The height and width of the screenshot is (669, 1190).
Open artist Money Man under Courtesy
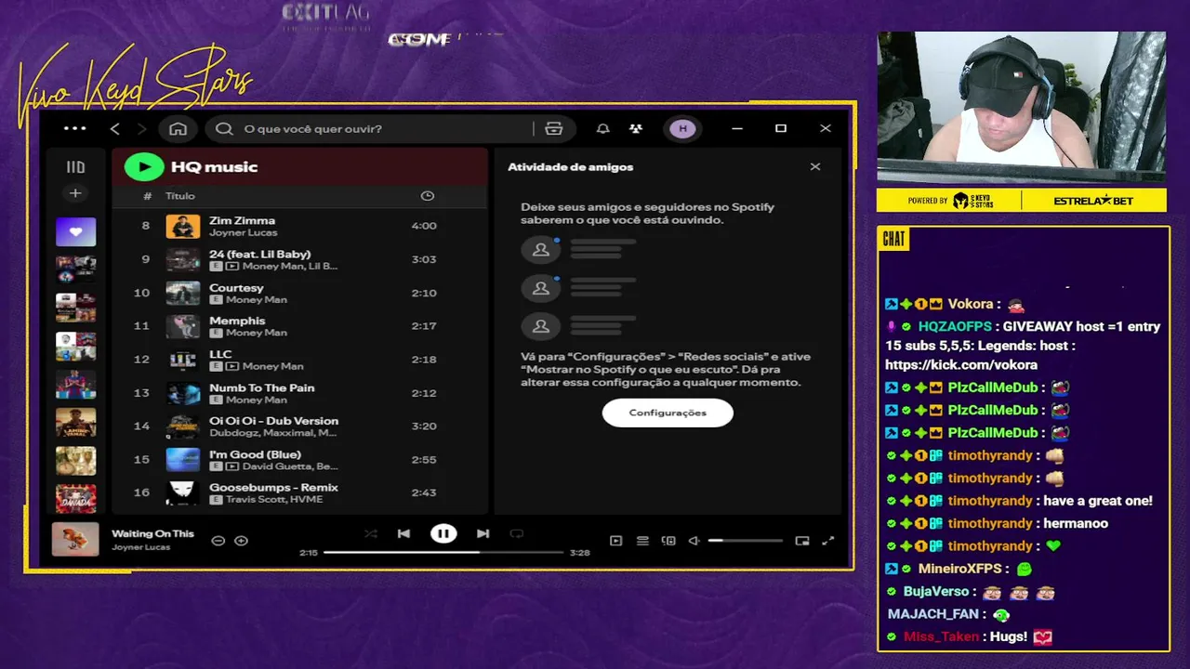[x=256, y=299]
